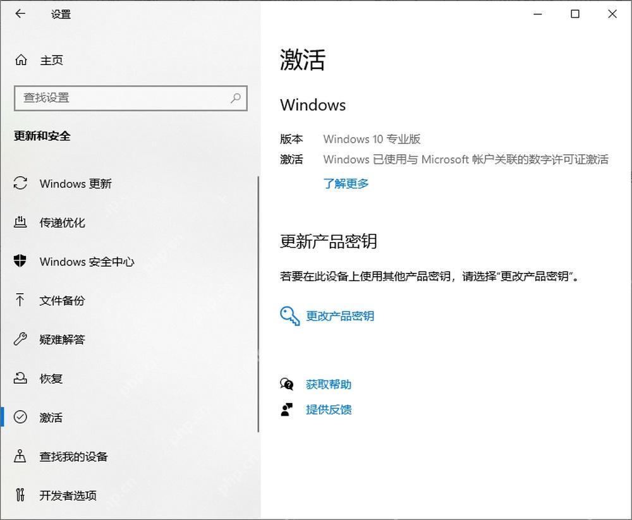632x520 pixels.
Task: Click the sidebar vertical scrollbar
Action: click(258, 305)
